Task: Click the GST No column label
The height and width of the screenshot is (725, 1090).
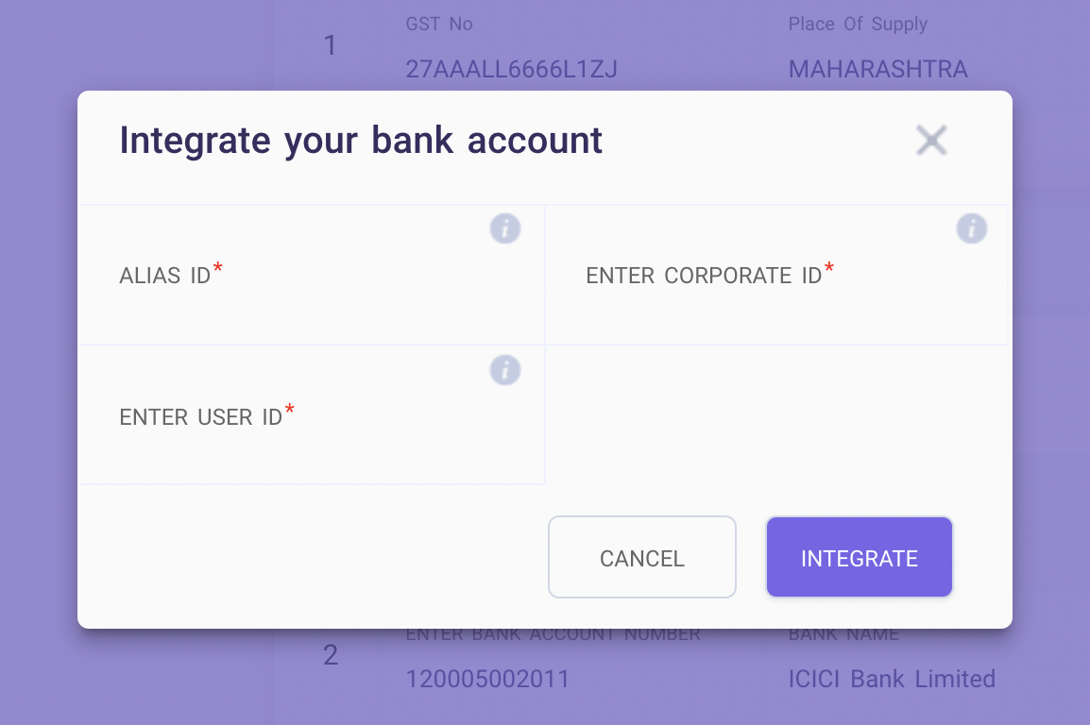Action: [438, 24]
